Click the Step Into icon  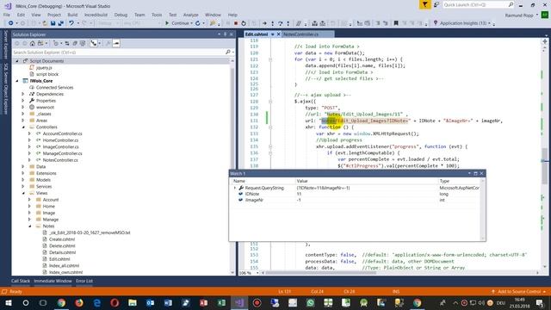pyautogui.click(x=272, y=23)
